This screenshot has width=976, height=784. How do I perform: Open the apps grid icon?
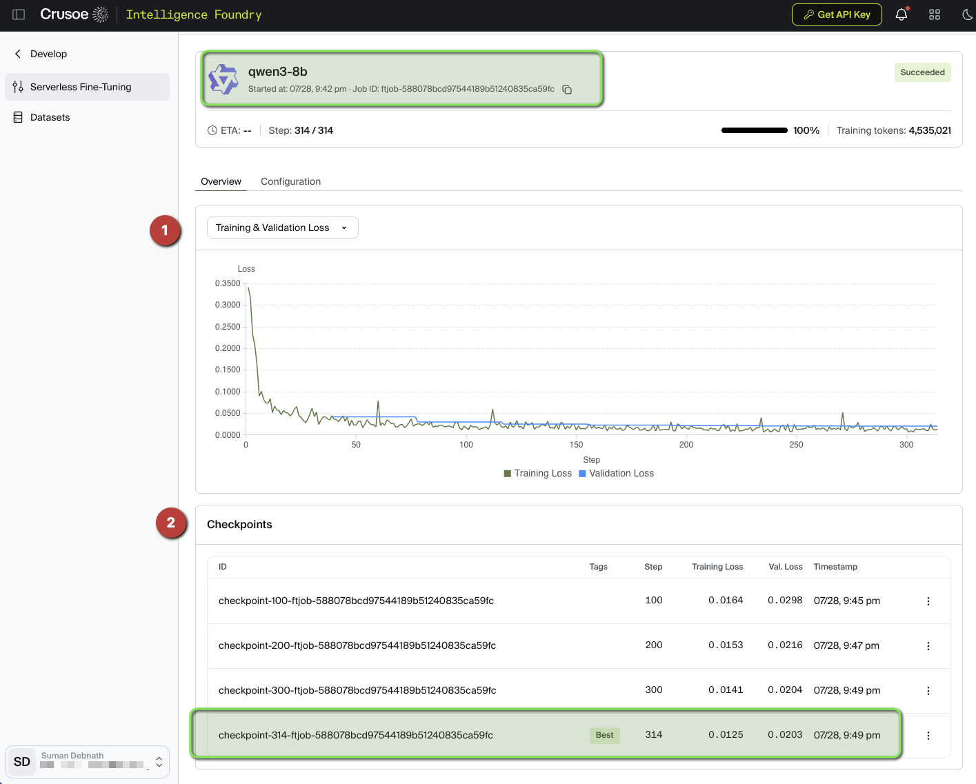pos(935,14)
